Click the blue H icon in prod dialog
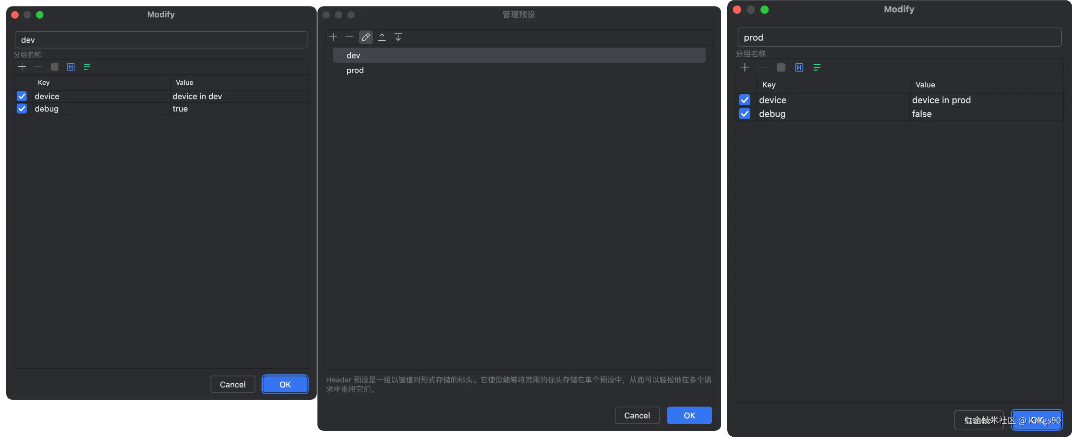Viewport: 1072px width, 437px height. (x=799, y=67)
